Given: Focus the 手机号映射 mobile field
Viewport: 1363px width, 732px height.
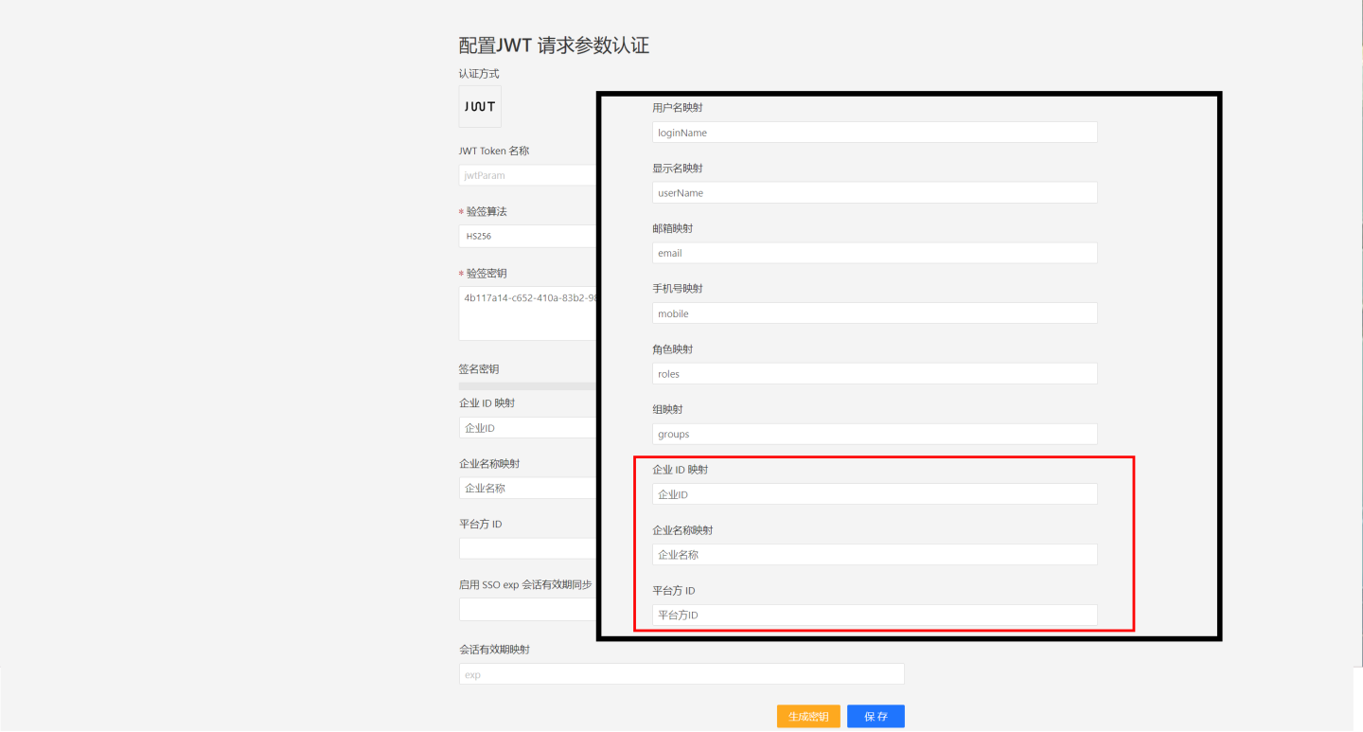Looking at the screenshot, I should coord(875,313).
